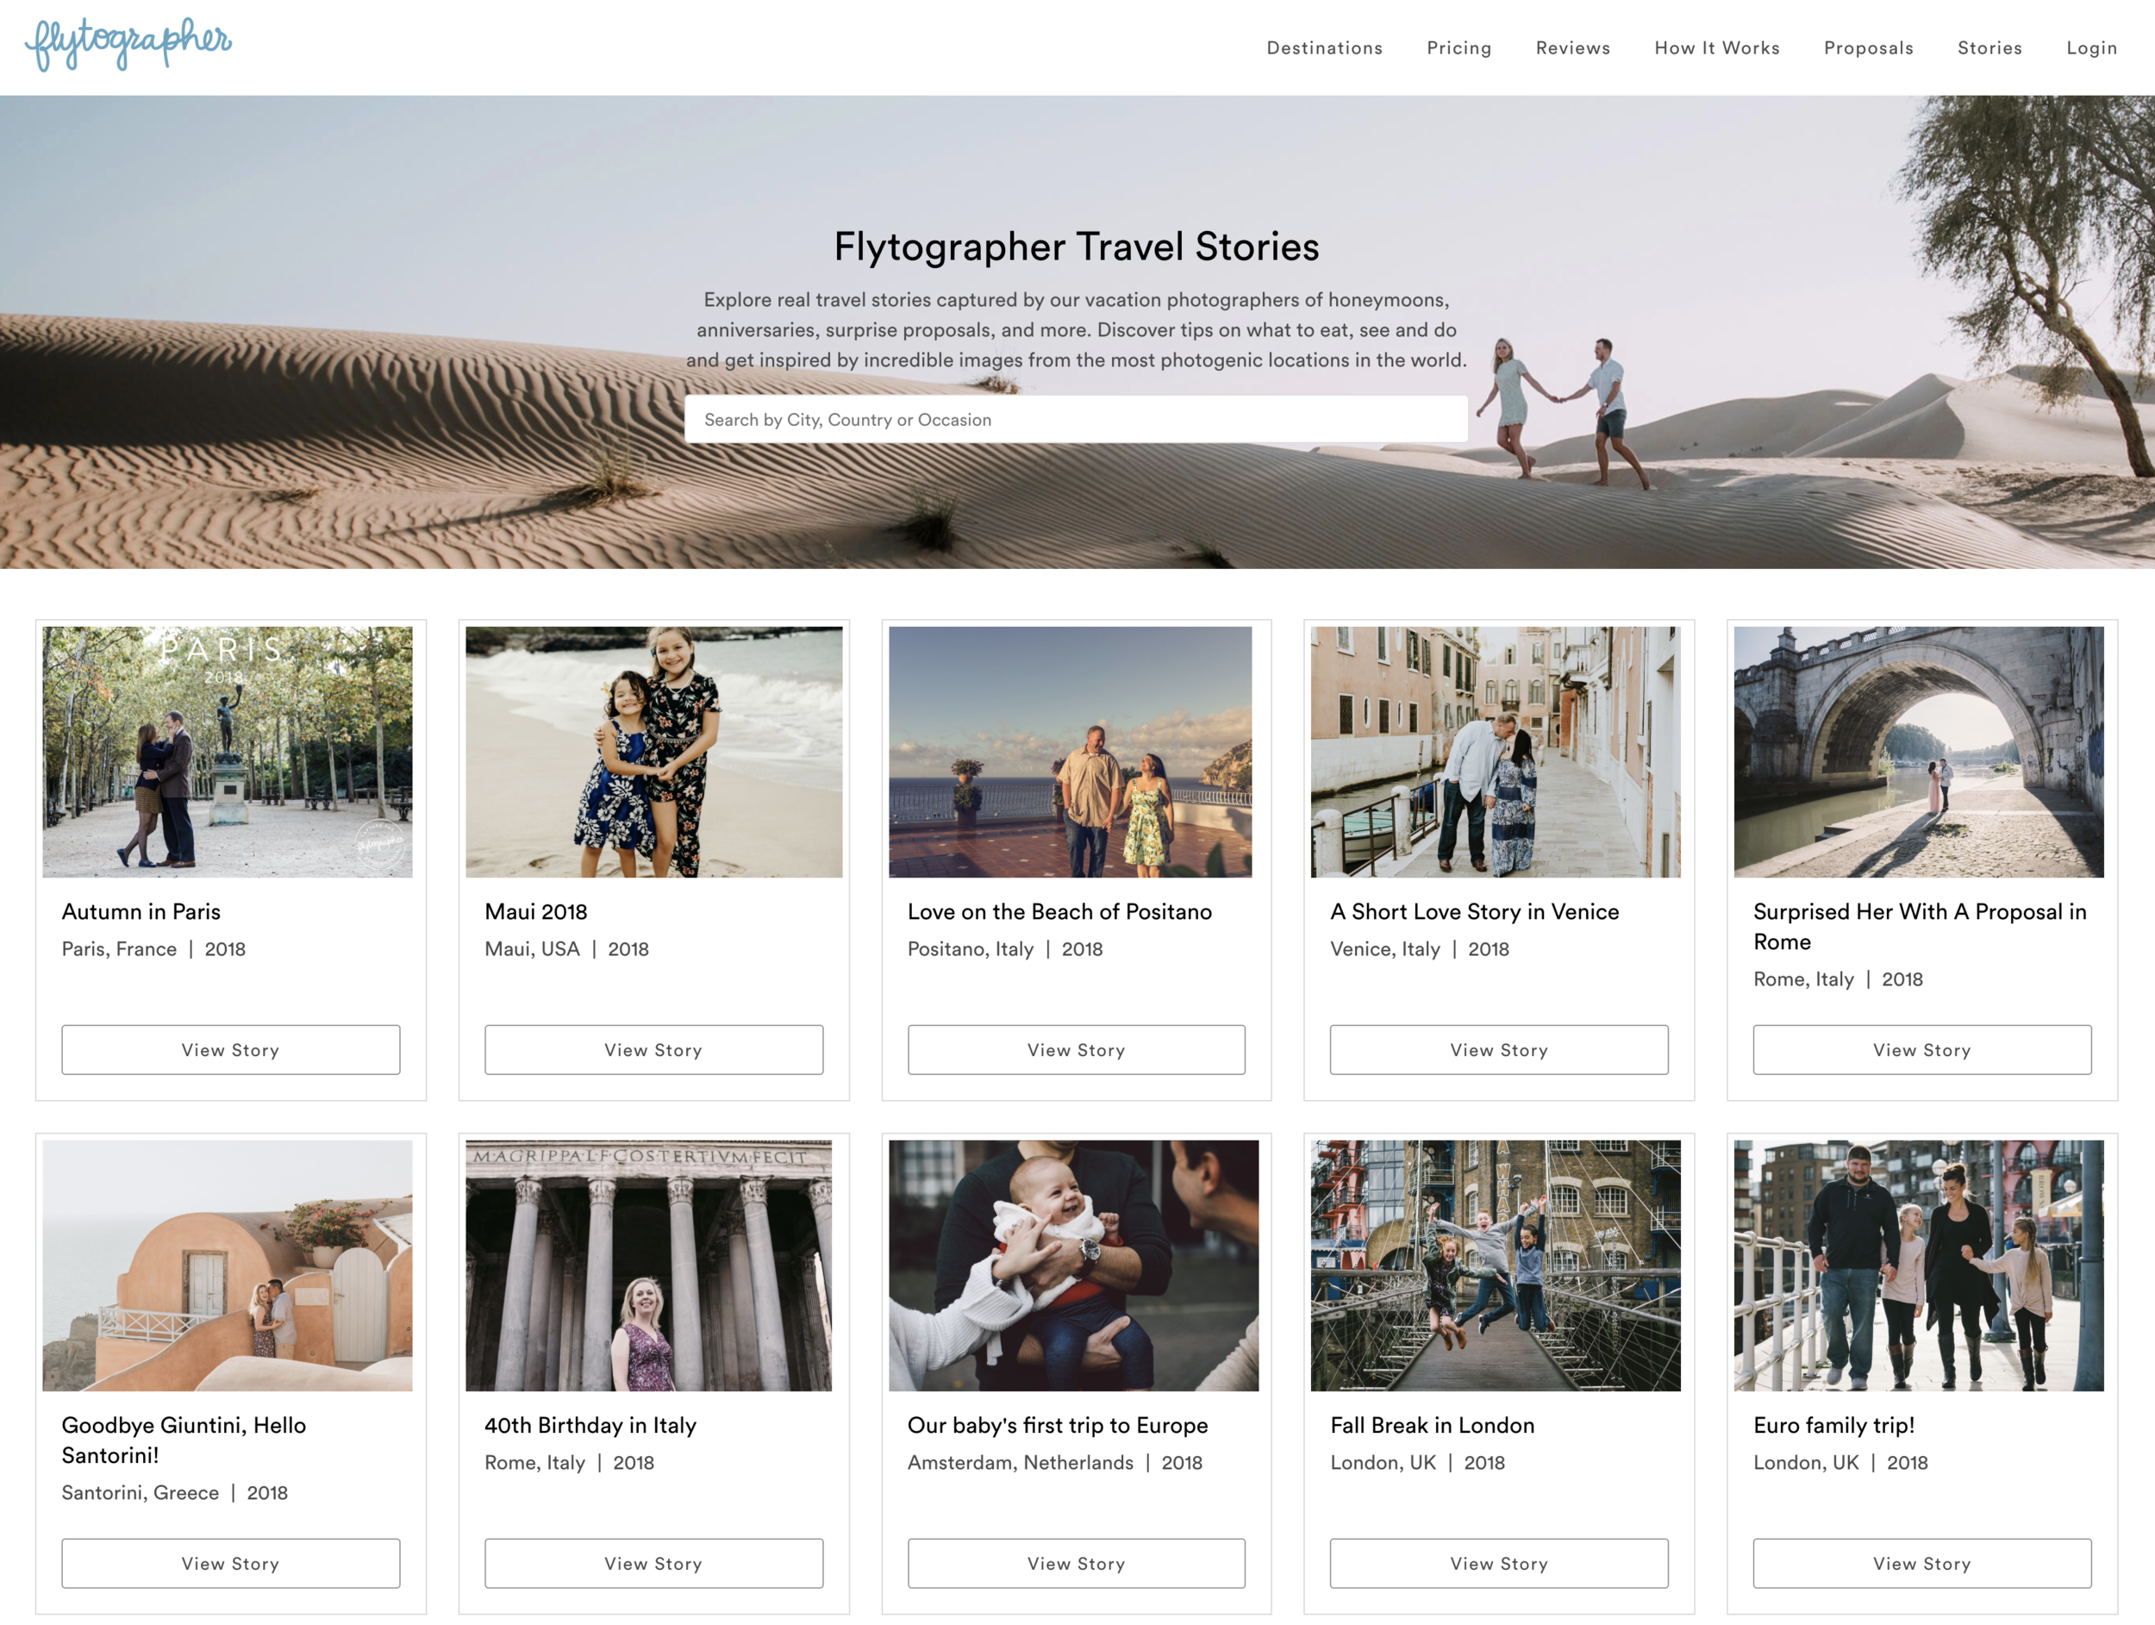Click the title 'Autumn in Paris'
The height and width of the screenshot is (1625, 2155).
[x=141, y=912]
